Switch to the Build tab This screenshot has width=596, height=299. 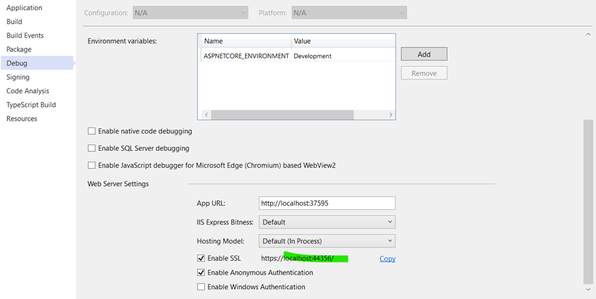click(15, 22)
